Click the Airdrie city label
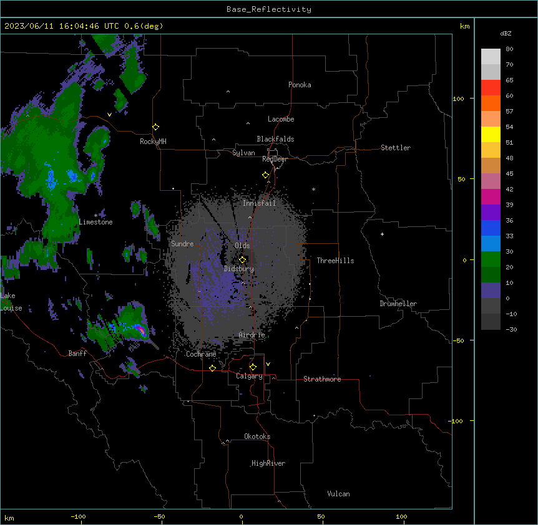This screenshot has height=525, width=538. click(x=252, y=335)
